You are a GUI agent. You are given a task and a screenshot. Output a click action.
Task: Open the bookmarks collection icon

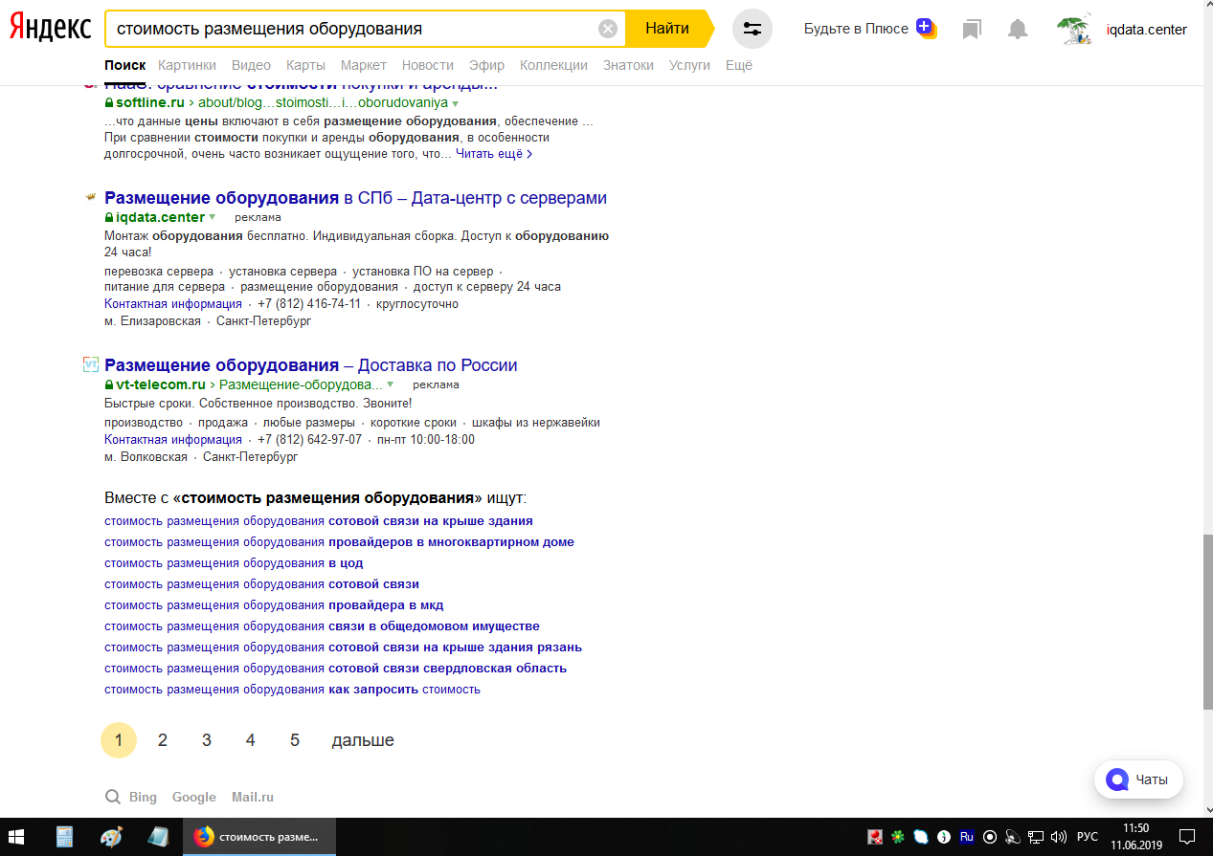972,30
